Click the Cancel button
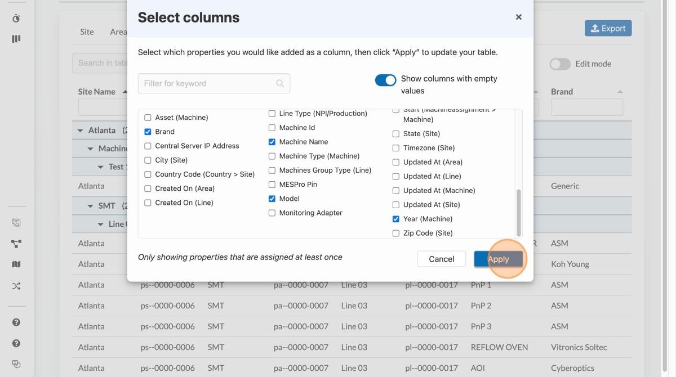676x377 pixels. pyautogui.click(x=441, y=259)
